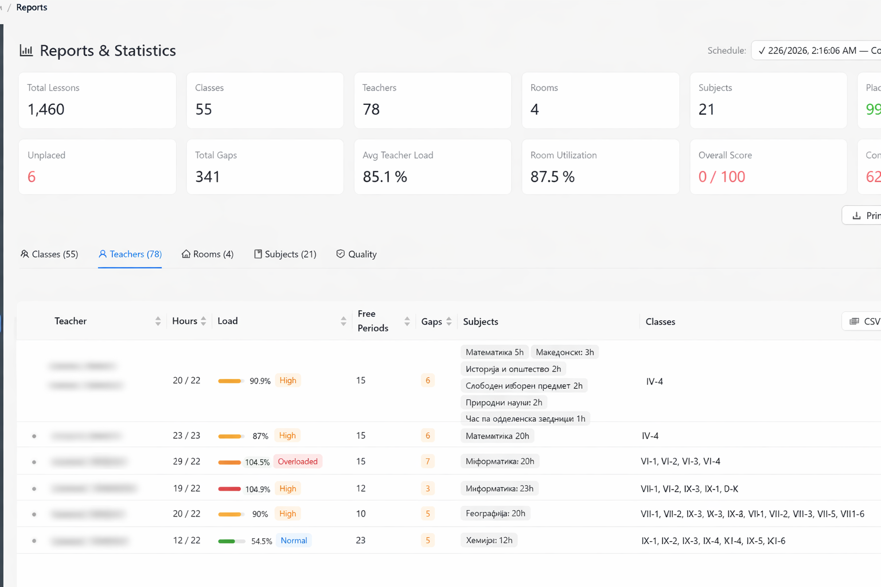This screenshot has height=587, width=881.
Task: Click the gaps badge showing 3
Action: 427,488
